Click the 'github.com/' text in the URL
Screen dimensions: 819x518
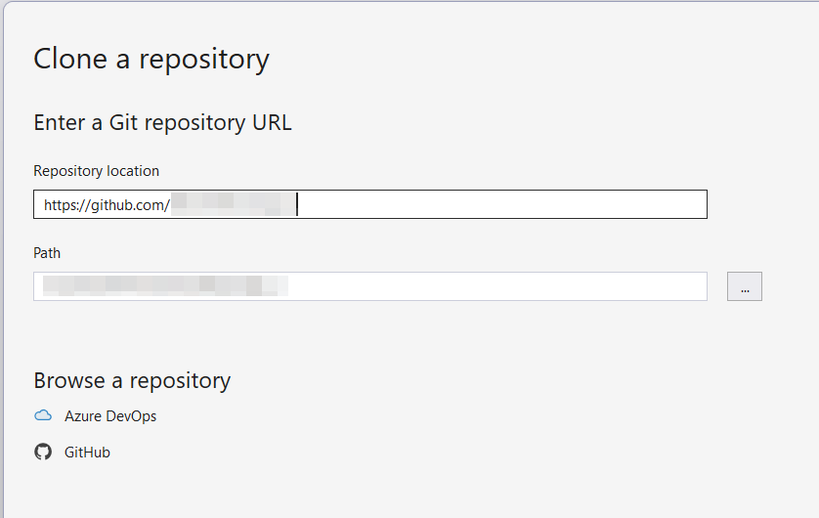pyautogui.click(x=131, y=205)
